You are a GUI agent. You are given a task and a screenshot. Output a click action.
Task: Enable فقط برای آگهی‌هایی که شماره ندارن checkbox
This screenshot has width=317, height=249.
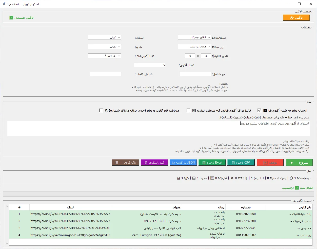click(188, 110)
